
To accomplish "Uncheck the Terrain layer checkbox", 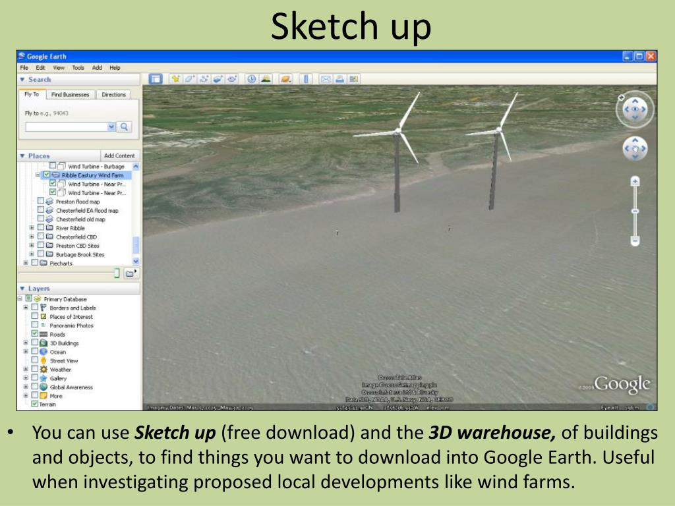I will coord(35,404).
